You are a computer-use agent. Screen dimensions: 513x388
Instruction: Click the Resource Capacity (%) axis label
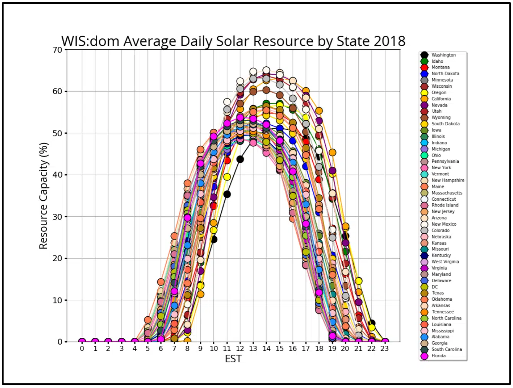click(44, 196)
